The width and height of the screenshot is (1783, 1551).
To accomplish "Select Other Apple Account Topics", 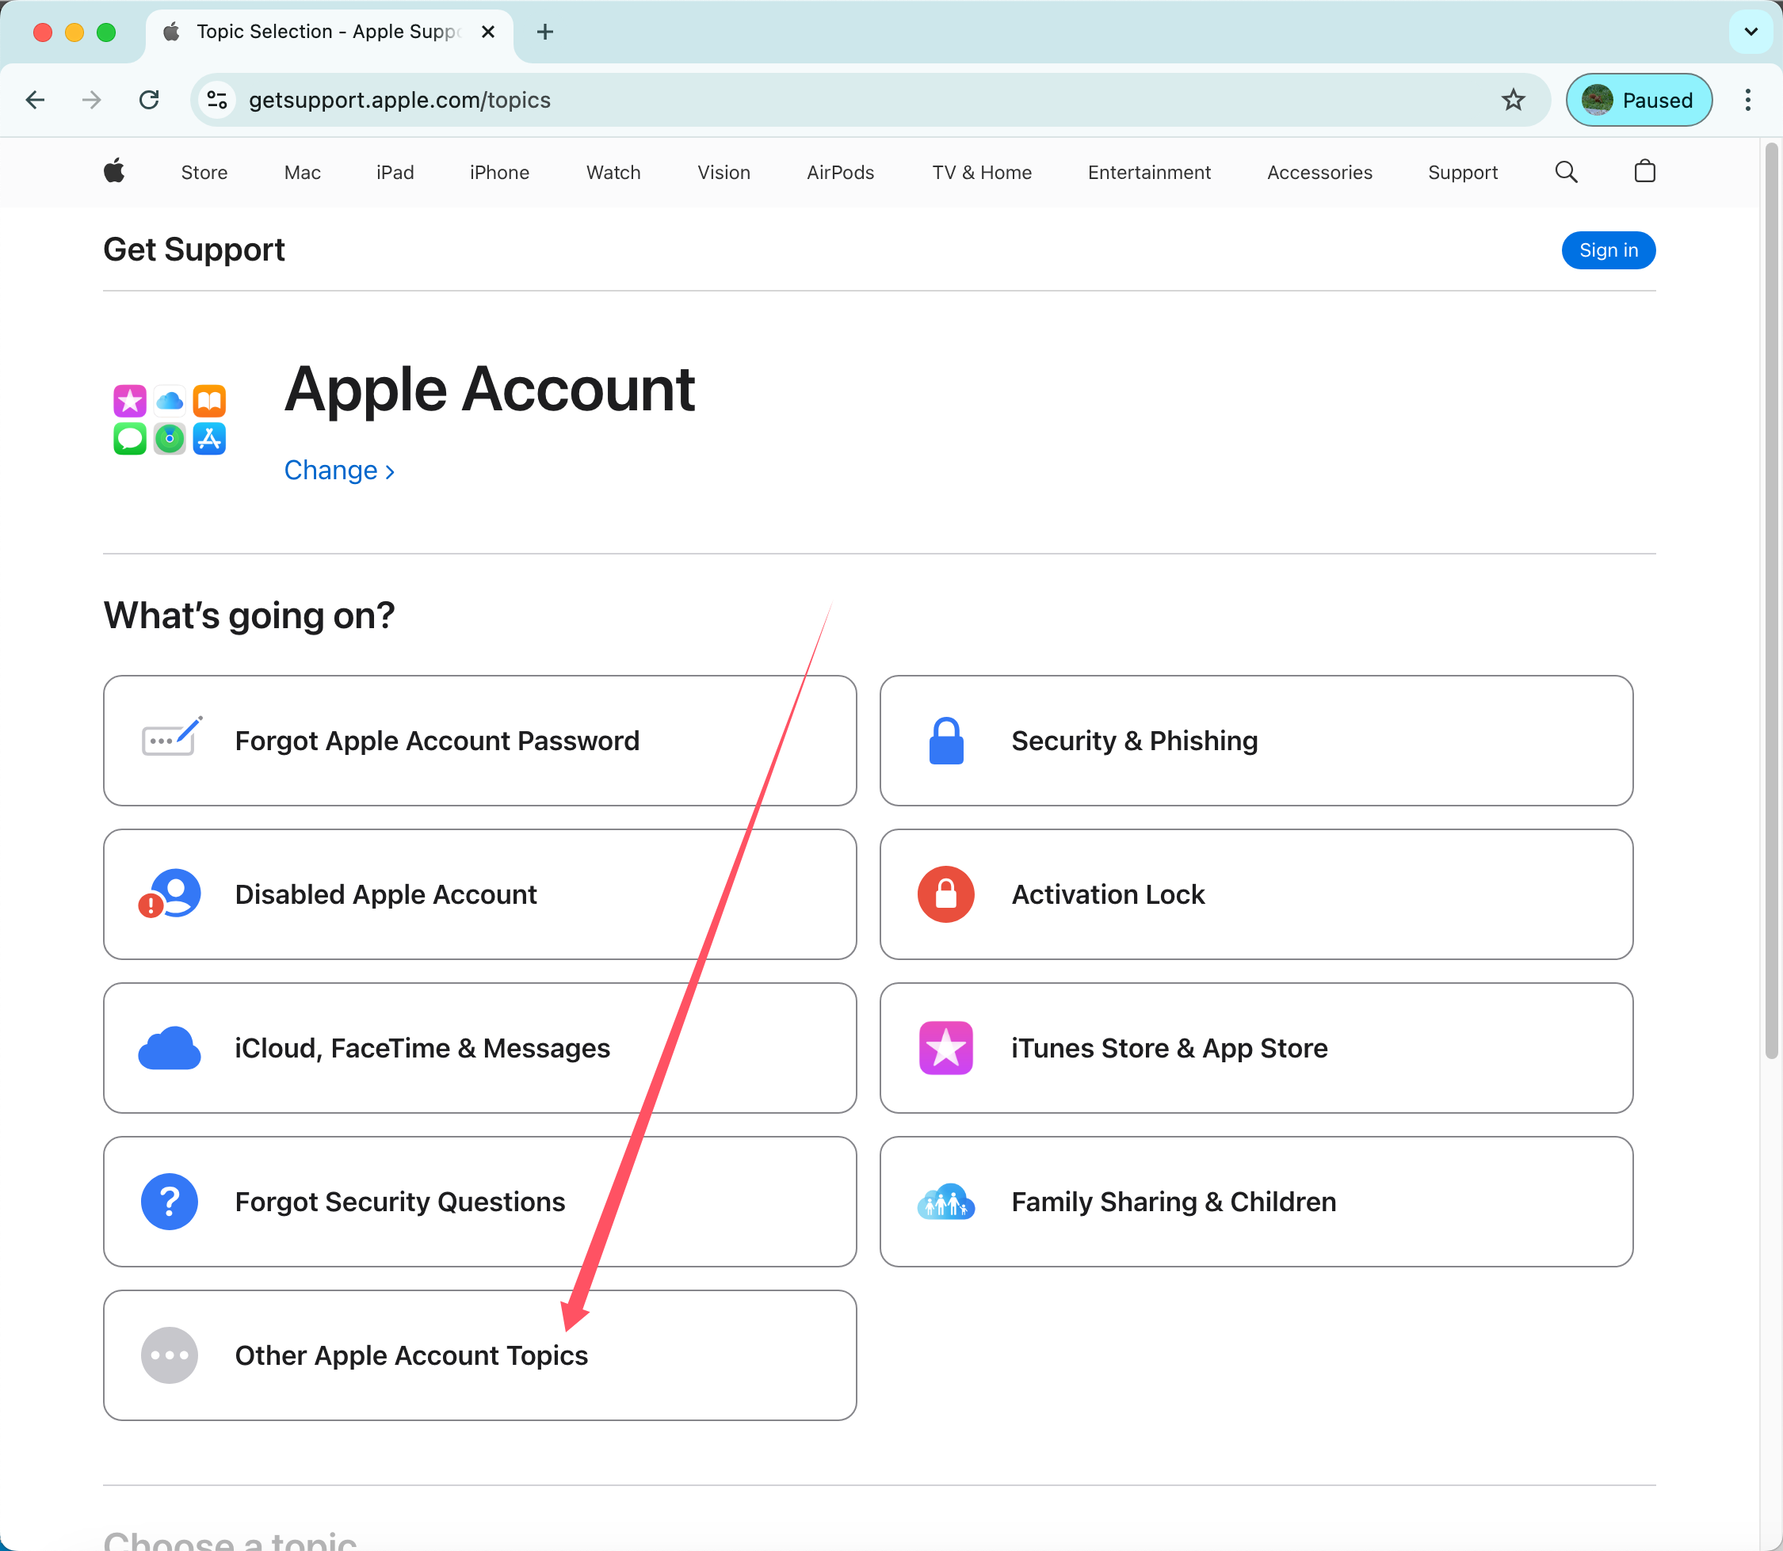I will point(479,1355).
